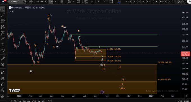Undo last action with arrow icon
This screenshot has width=191, height=102.
[x=99, y=2]
